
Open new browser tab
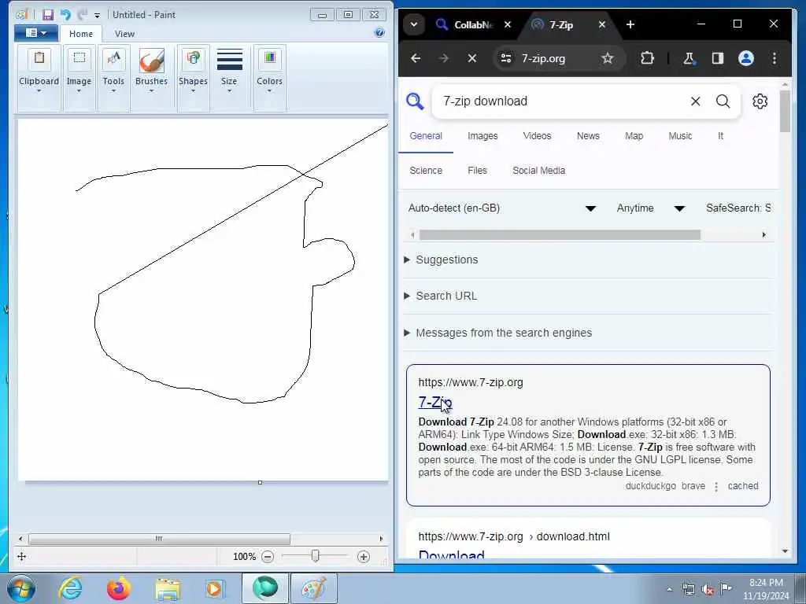630,24
